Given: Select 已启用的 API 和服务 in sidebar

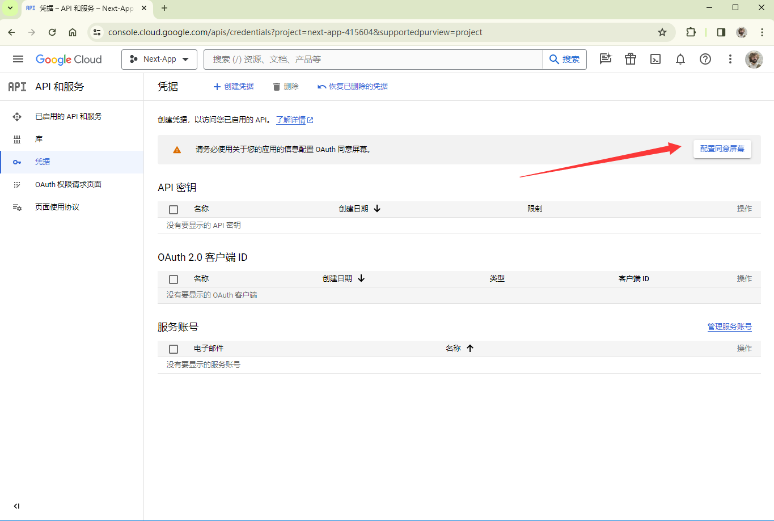Looking at the screenshot, I should click(x=71, y=116).
